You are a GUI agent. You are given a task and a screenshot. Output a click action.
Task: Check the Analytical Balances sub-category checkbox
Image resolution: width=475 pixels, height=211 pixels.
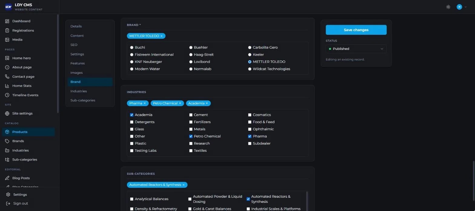(132, 199)
